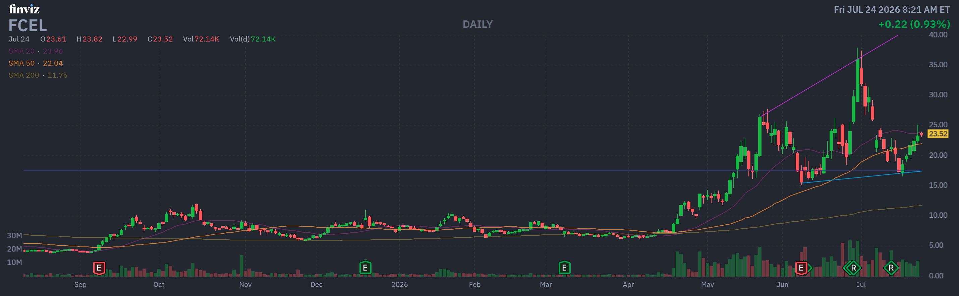Image resolution: width=959 pixels, height=296 pixels.
Task: Click the Vol(d) 72.14K value
Action: click(x=263, y=39)
